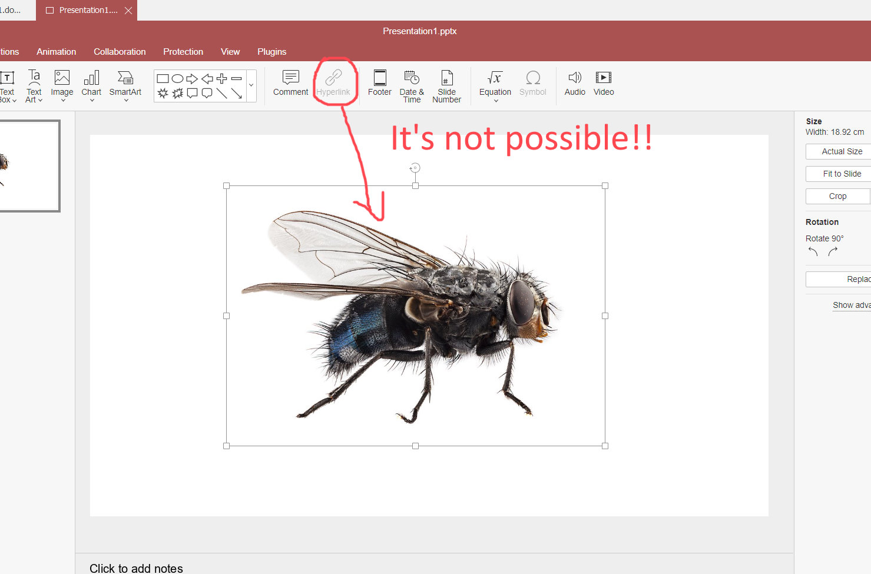This screenshot has height=574, width=871.
Task: Crop the selected image
Action: [837, 196]
